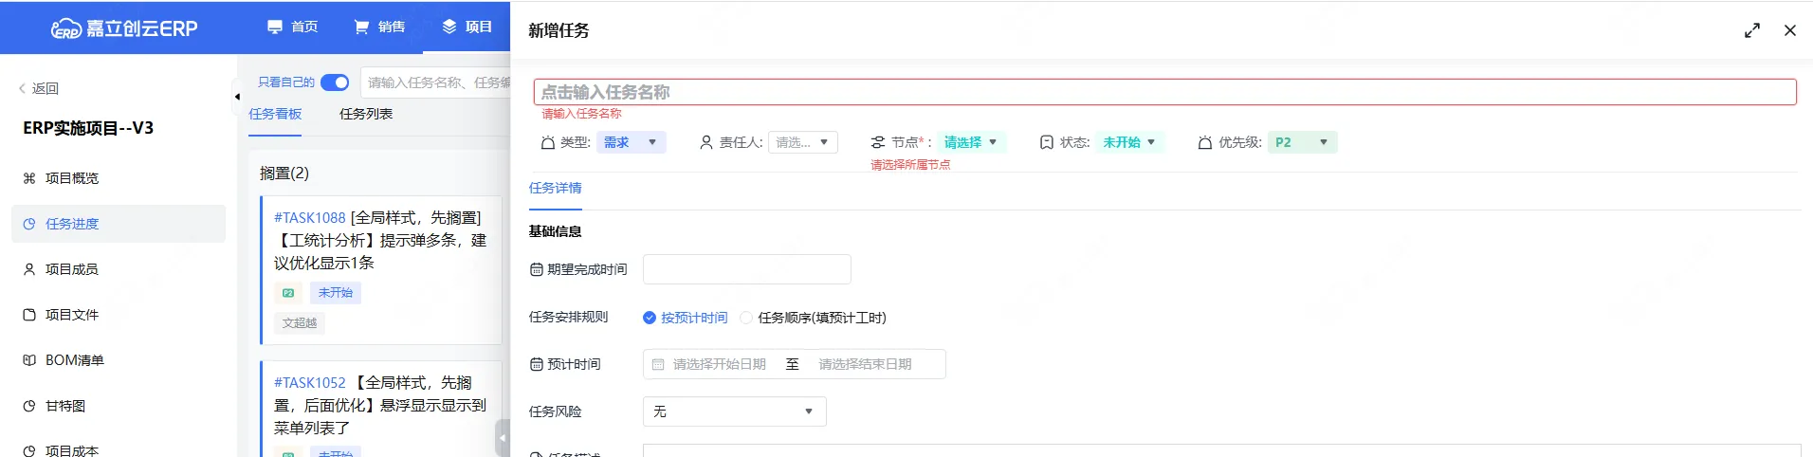Open the 类型 需求 dropdown
Screen dimensions: 1813x457
(631, 142)
